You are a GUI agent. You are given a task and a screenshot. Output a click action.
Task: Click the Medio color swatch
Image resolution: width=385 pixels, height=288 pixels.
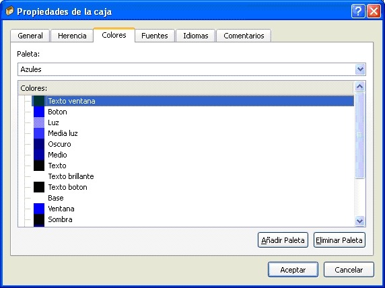click(39, 155)
